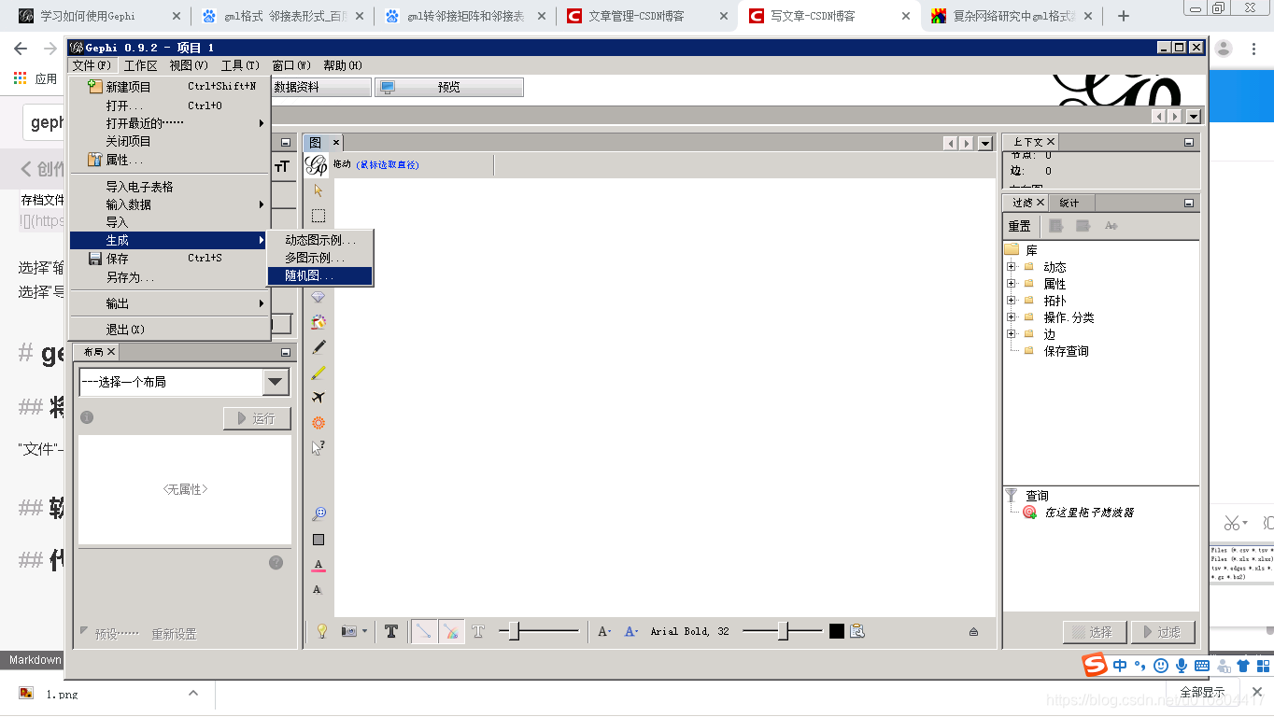Click the layout info icon
Screen dimensions: 1274x717
pos(87,417)
